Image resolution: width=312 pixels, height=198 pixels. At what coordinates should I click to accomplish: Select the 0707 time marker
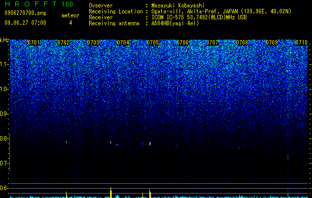pyautogui.click(x=212, y=43)
